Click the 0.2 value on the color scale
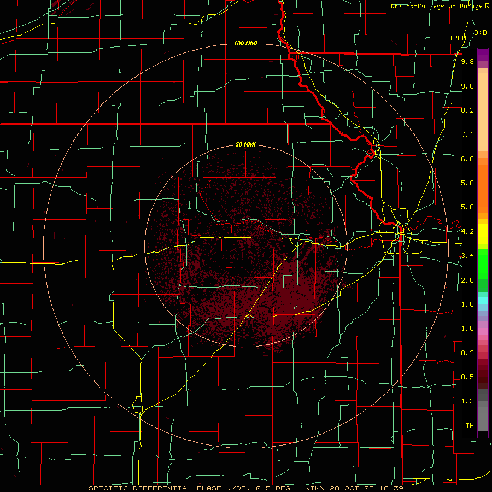Image resolution: width=492 pixels, height=492 pixels. click(467, 353)
